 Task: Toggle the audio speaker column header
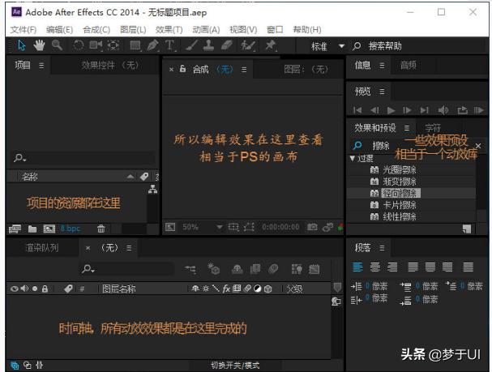[x=24, y=289]
